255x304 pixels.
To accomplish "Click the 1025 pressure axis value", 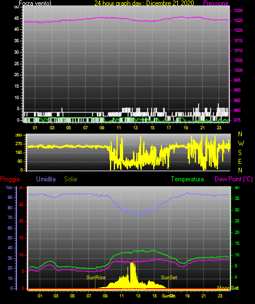I will click(x=238, y=20).
